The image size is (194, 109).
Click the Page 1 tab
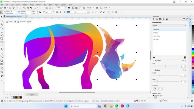click(32, 95)
